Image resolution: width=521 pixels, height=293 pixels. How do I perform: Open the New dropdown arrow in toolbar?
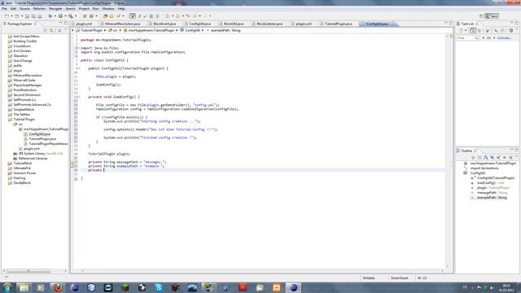[x=11, y=16]
